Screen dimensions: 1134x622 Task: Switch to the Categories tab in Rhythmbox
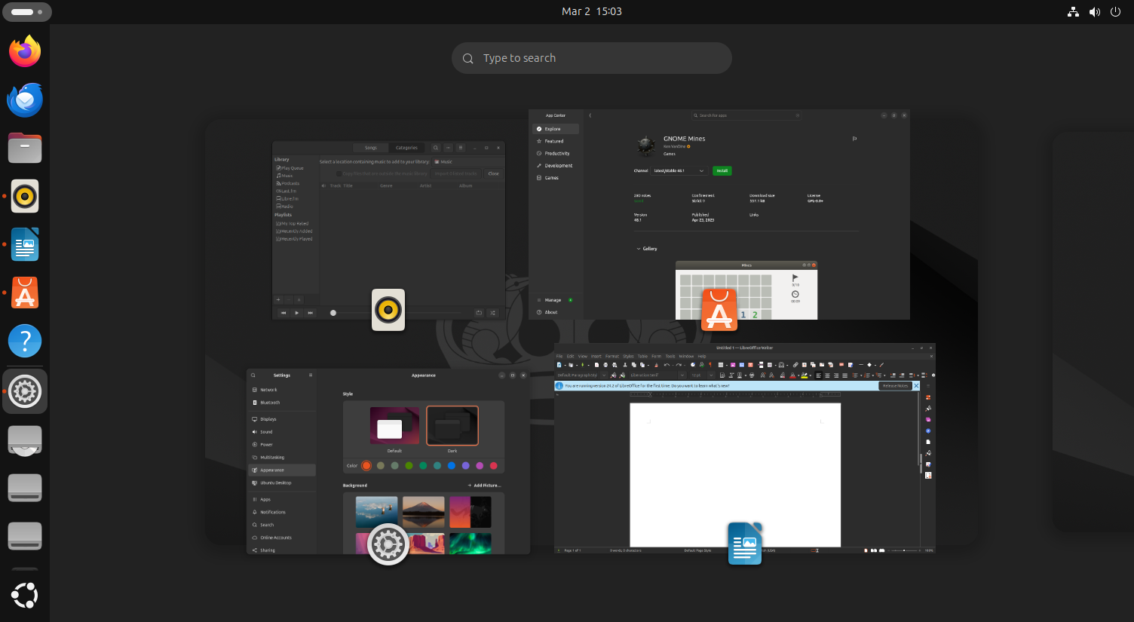[x=407, y=148]
